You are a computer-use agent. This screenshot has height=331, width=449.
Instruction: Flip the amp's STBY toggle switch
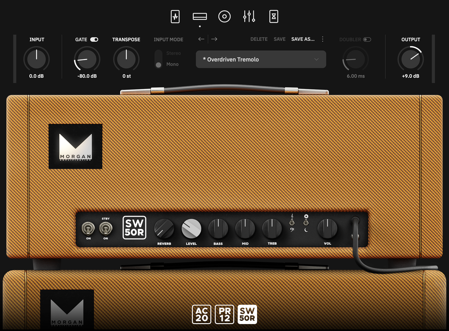pos(105,228)
